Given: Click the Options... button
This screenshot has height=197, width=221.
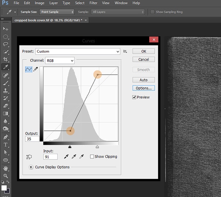Looking at the screenshot, I should click(144, 88).
